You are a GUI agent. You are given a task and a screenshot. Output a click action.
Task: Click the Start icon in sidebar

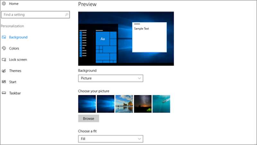pos(4,82)
